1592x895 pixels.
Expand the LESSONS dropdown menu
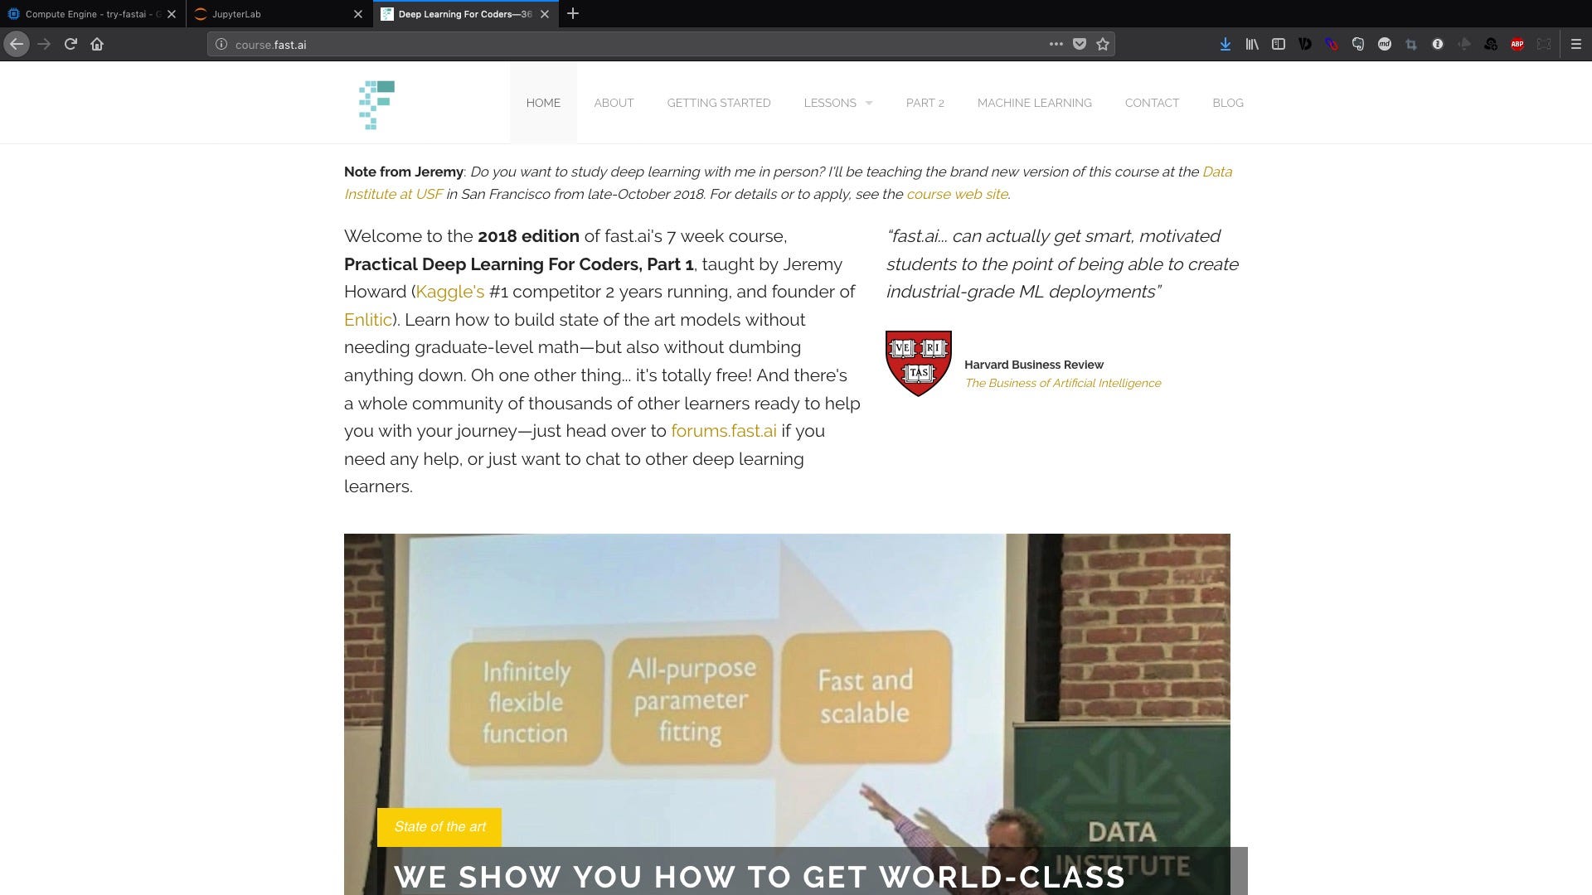click(x=837, y=103)
